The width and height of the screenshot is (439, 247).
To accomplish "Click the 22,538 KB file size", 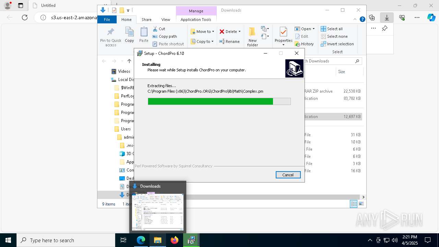I will click(352, 91).
